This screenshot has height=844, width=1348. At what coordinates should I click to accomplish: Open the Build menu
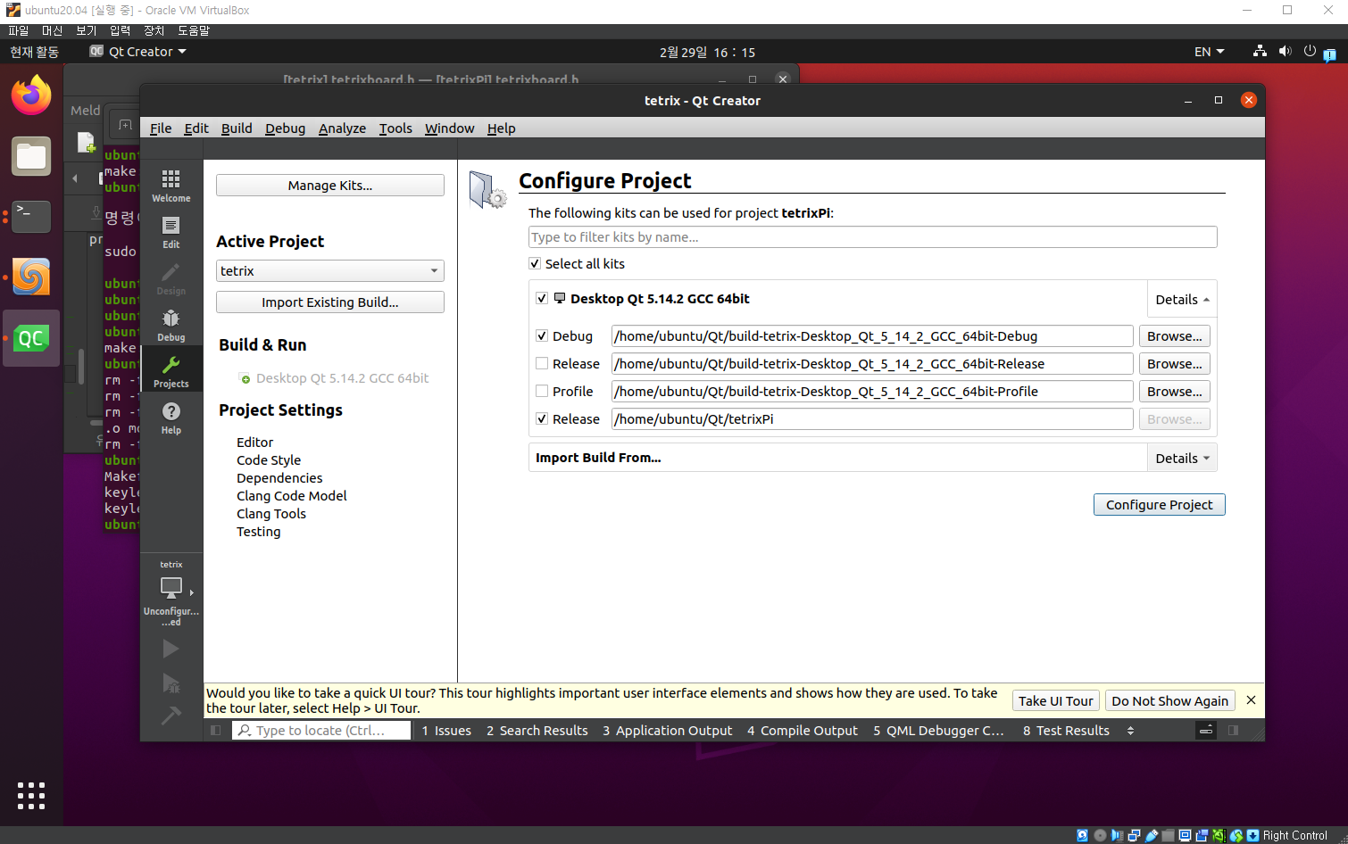point(237,128)
